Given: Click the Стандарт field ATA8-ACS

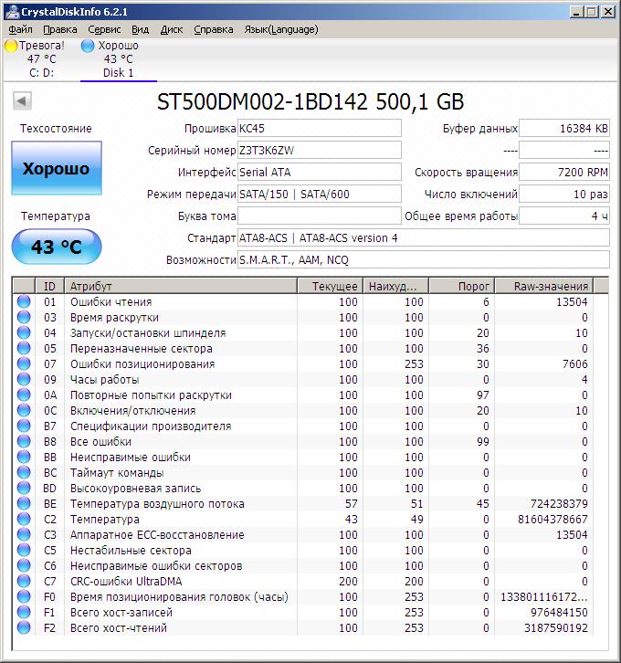Looking at the screenshot, I should pyautogui.click(x=424, y=238).
